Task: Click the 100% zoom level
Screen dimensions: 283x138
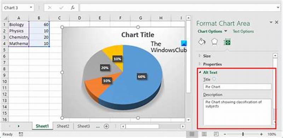Action: point(272,134)
